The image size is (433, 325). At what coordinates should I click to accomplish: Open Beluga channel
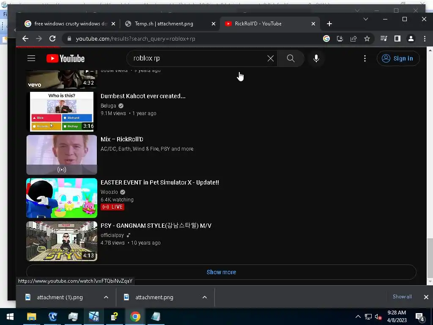pyautogui.click(x=108, y=105)
